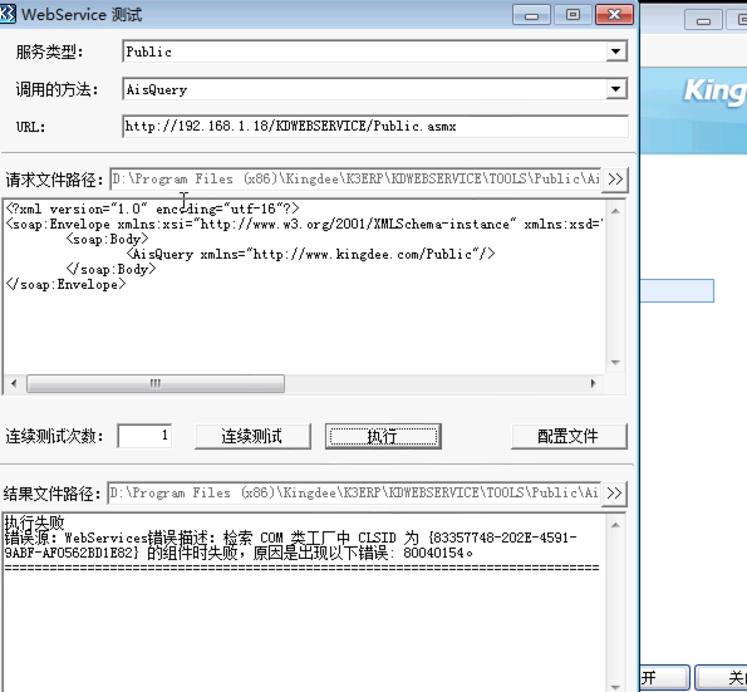Click the 请求文件路径 path field

click(355, 179)
